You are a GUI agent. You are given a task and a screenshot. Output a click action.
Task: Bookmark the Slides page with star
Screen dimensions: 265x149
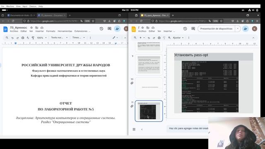(x=221, y=21)
